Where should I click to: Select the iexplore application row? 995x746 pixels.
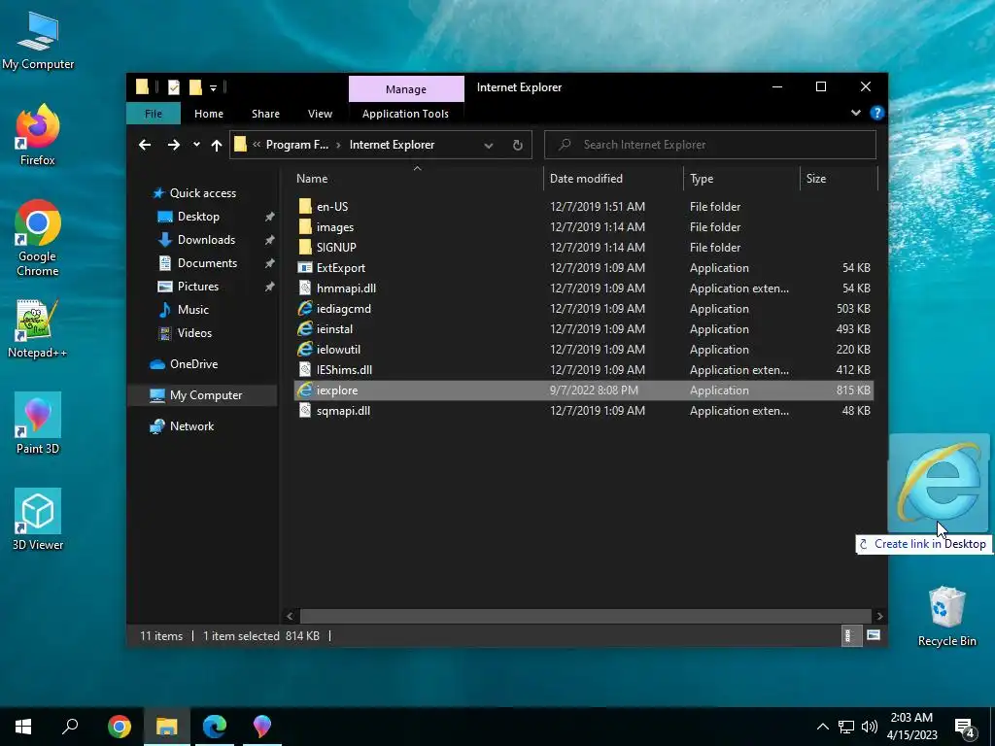pyautogui.click(x=584, y=390)
